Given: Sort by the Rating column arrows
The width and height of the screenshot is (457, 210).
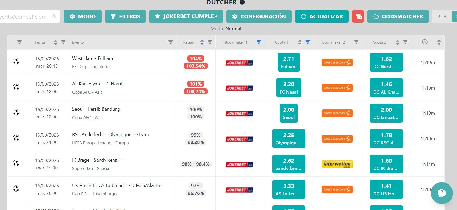Looking at the screenshot, I should click(x=202, y=42).
